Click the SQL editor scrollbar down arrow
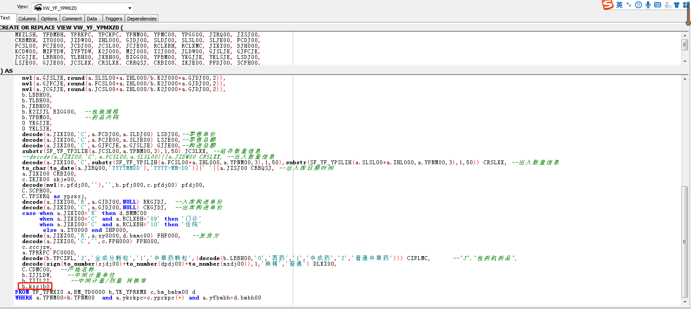This screenshot has width=691, height=309. [685, 302]
